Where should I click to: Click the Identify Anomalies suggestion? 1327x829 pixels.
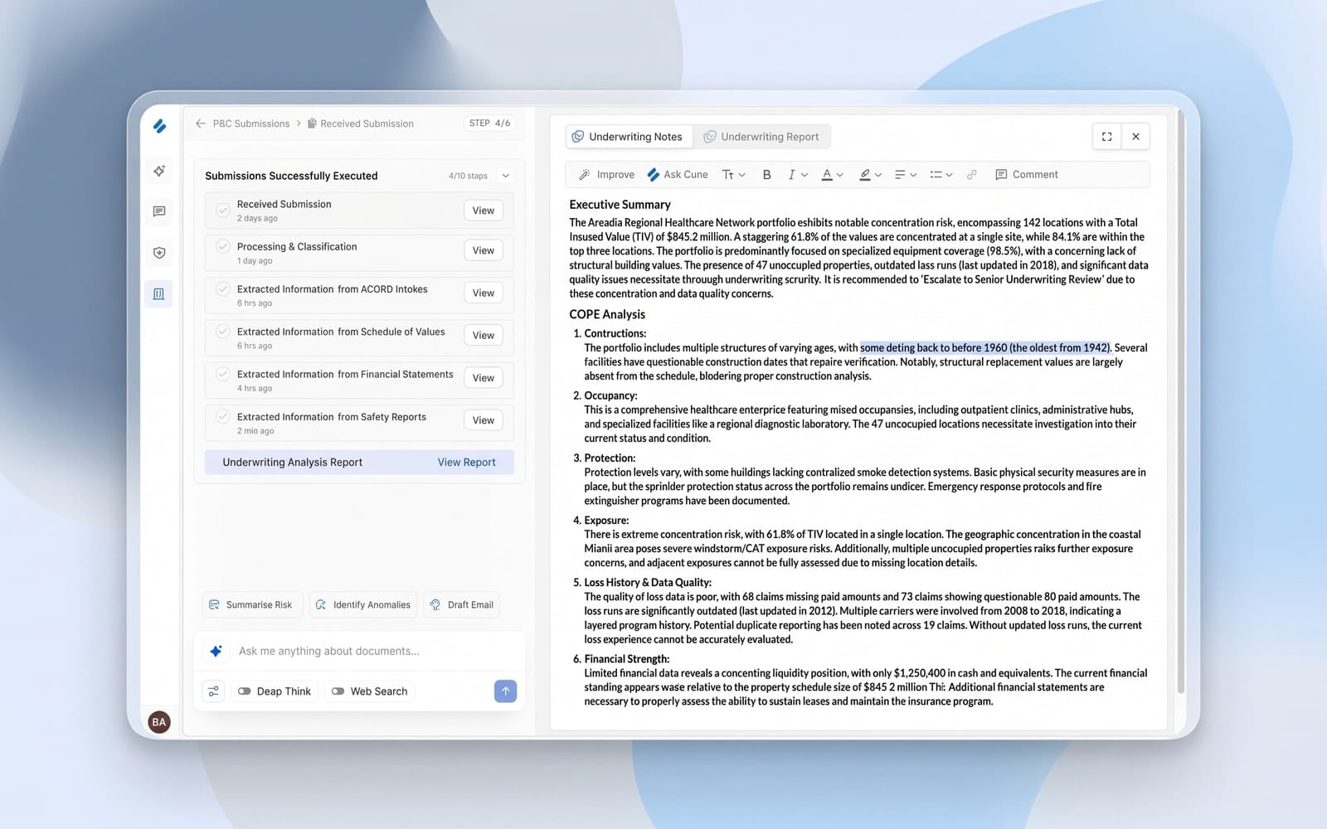click(364, 605)
